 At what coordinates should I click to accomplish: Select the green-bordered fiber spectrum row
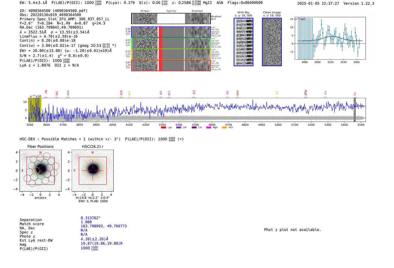[171, 43]
